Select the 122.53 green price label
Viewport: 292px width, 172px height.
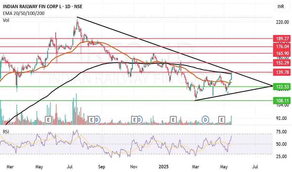coord(282,87)
